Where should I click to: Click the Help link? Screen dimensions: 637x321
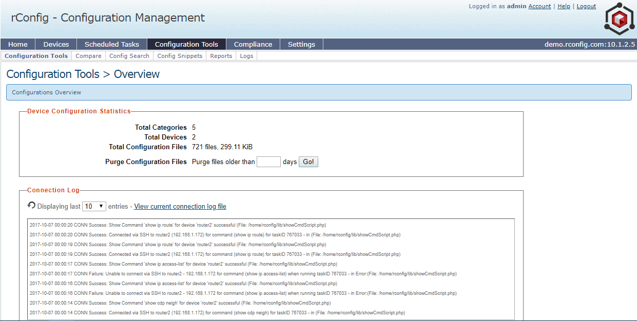(564, 6)
